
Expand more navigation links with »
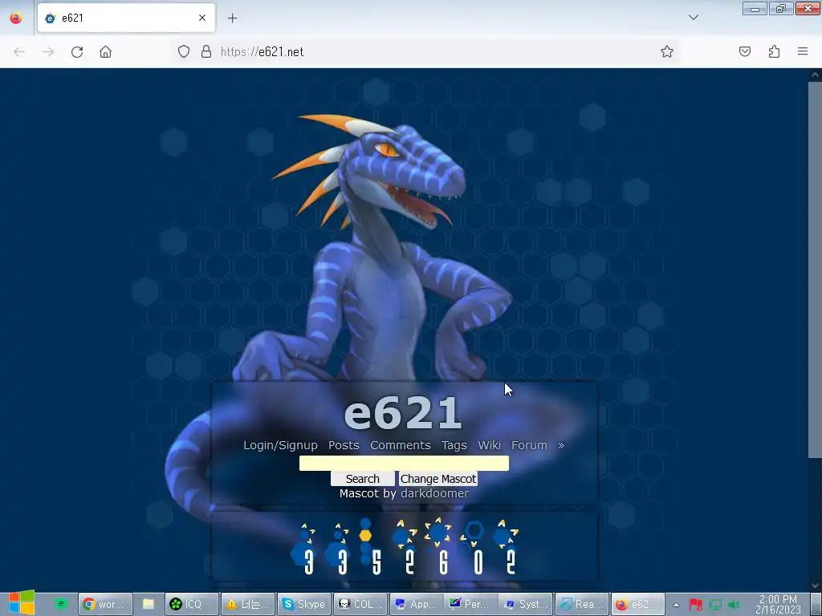point(561,445)
